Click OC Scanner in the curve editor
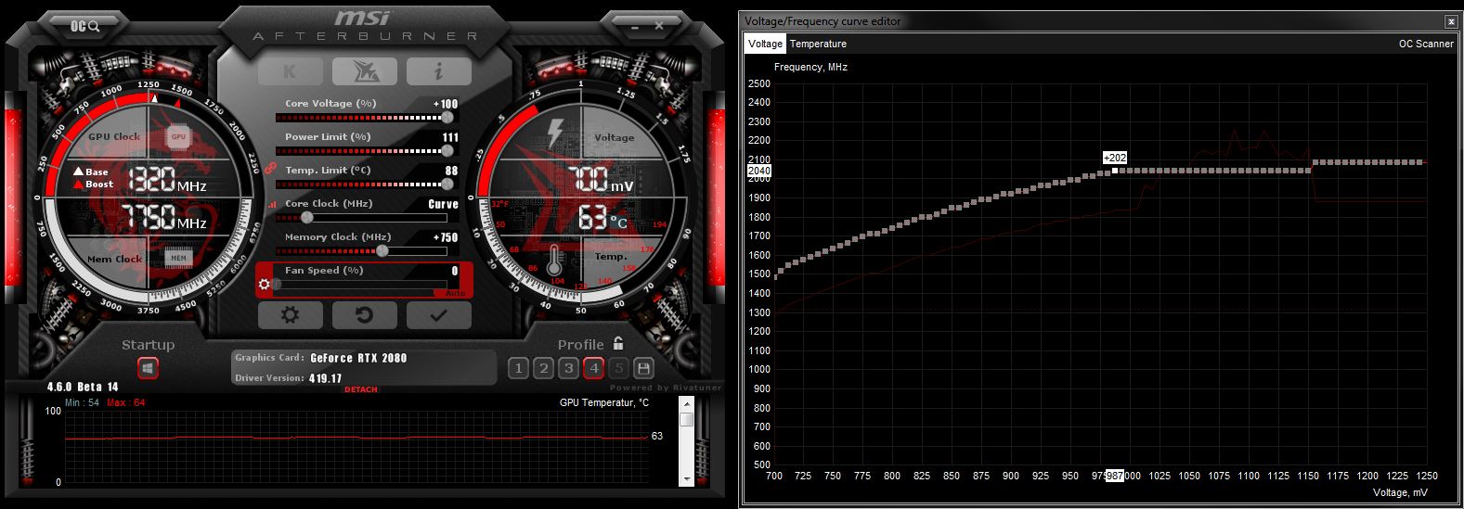This screenshot has width=1464, height=509. [x=1426, y=44]
